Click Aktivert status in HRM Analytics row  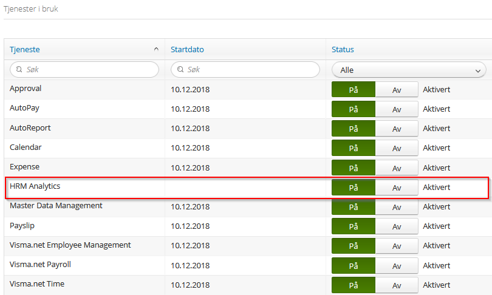437,188
